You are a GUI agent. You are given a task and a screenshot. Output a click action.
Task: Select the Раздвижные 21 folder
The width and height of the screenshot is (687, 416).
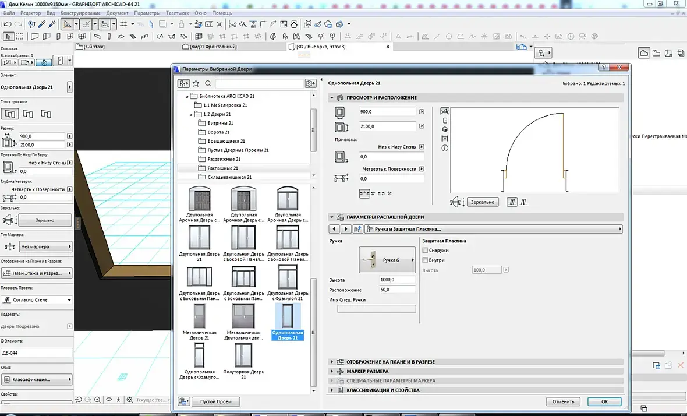pyautogui.click(x=224, y=159)
